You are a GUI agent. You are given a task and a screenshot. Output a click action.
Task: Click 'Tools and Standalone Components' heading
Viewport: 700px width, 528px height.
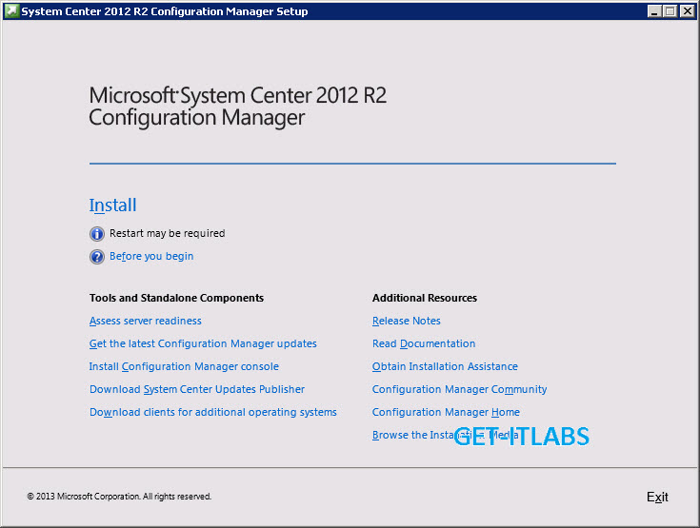pyautogui.click(x=176, y=298)
